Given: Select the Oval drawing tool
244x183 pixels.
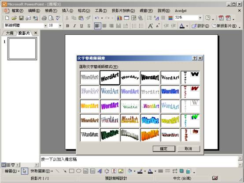Looking at the screenshot, I should coord(78,171).
